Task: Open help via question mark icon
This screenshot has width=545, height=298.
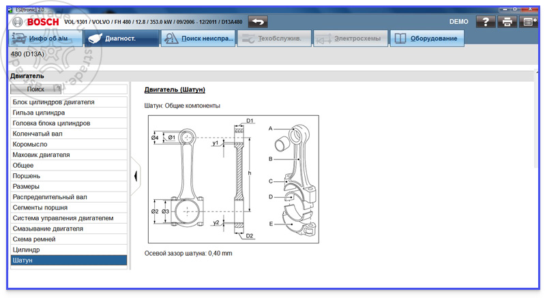Action: [x=486, y=22]
